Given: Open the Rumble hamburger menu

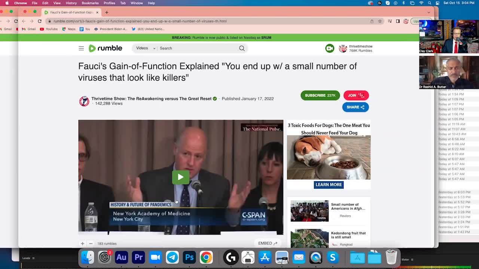Looking at the screenshot, I should point(81,48).
